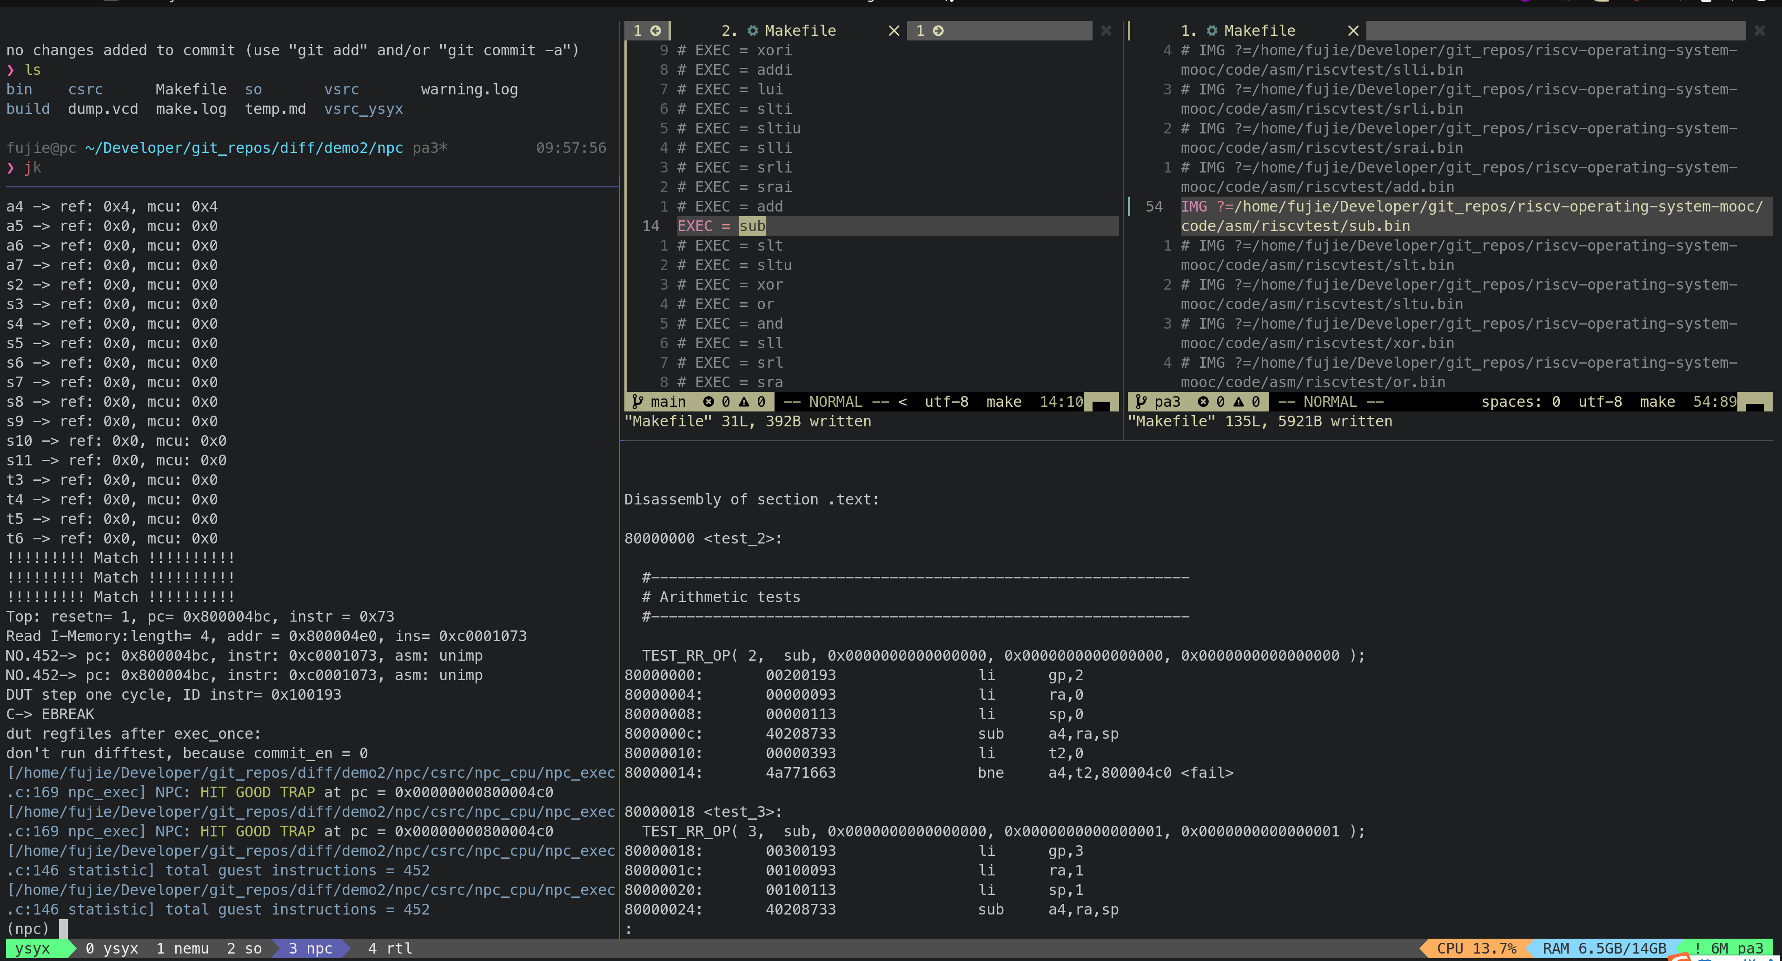Click the 'csrc' directory in the ls output
This screenshot has width=1782, height=961.
pyautogui.click(x=86, y=89)
